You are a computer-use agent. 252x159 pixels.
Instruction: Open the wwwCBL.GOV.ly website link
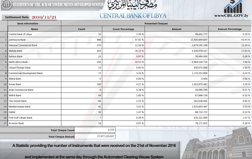click(231, 16)
